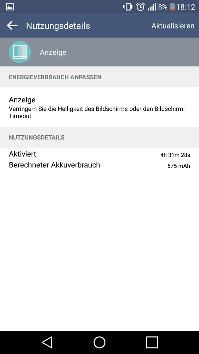Tap the signal strength icon
The image size is (199, 354).
point(152,7)
